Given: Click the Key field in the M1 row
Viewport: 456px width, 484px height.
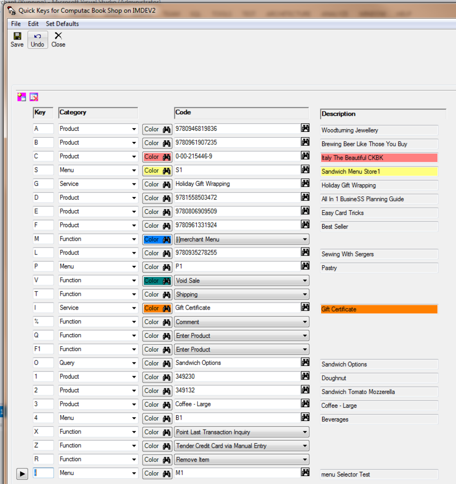Looking at the screenshot, I should 43,473.
